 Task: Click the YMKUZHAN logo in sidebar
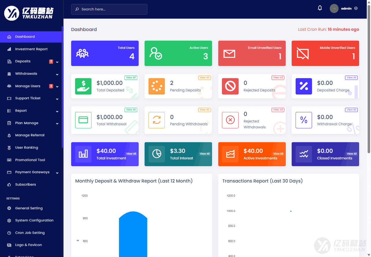coord(29,13)
